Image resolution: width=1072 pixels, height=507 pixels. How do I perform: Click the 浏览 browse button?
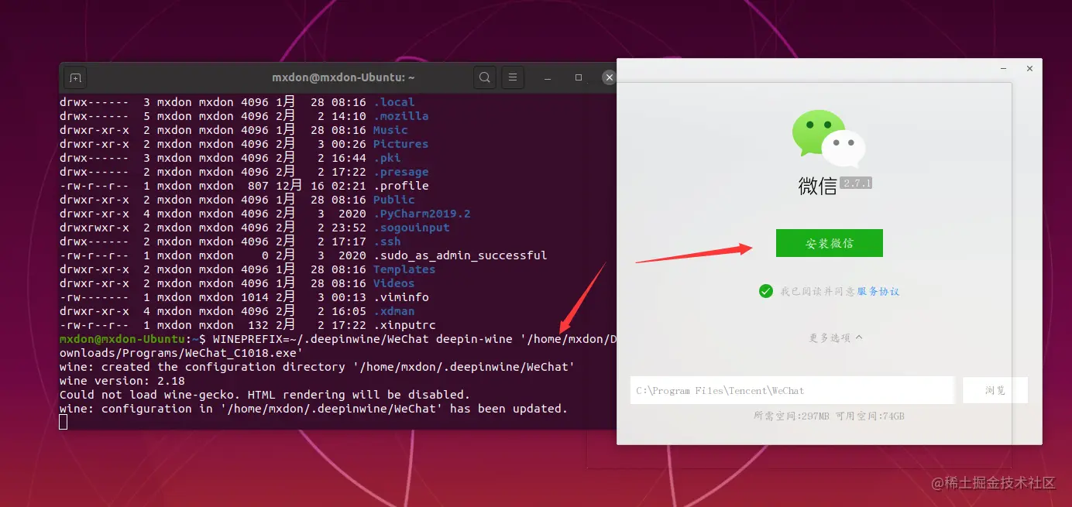(x=995, y=390)
